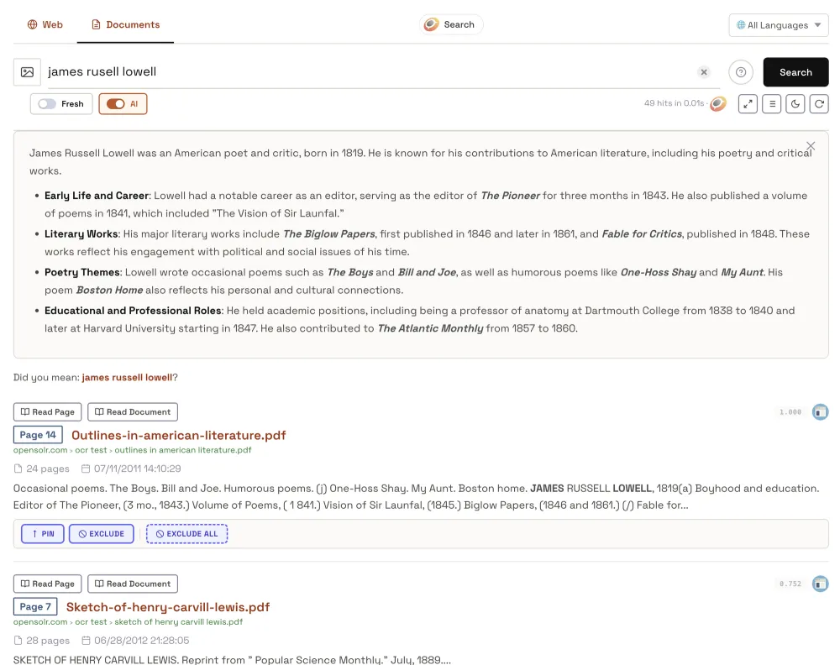Focus the search query input field
The width and height of the screenshot is (840, 665).
(370, 71)
